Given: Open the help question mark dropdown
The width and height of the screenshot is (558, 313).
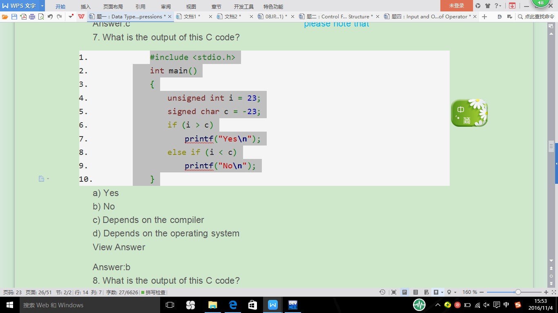Looking at the screenshot, I should click(x=498, y=6).
